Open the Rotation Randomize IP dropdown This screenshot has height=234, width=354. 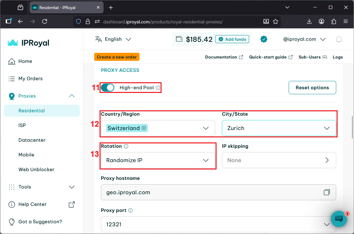158,160
